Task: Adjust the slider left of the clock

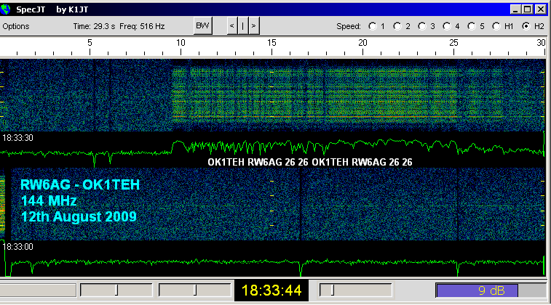Action: click(x=194, y=290)
